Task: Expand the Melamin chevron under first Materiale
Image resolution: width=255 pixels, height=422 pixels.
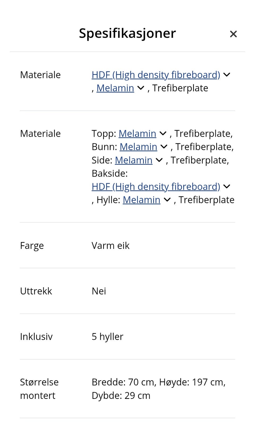Action: (x=141, y=88)
